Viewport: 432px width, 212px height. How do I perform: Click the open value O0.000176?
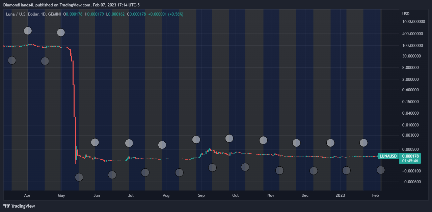tap(73, 14)
